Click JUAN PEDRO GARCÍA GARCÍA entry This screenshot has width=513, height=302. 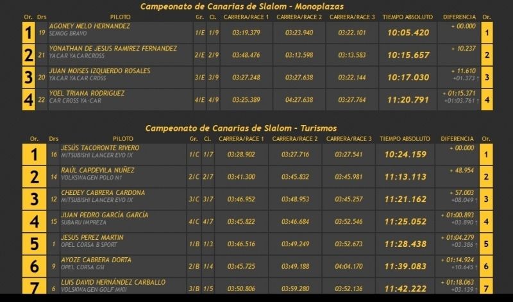pyautogui.click(x=105, y=215)
